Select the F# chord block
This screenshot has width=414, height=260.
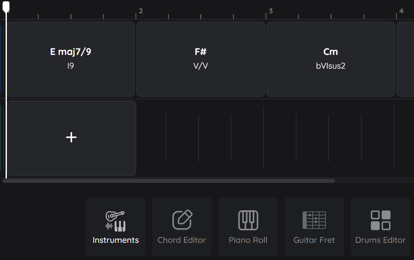(x=201, y=59)
